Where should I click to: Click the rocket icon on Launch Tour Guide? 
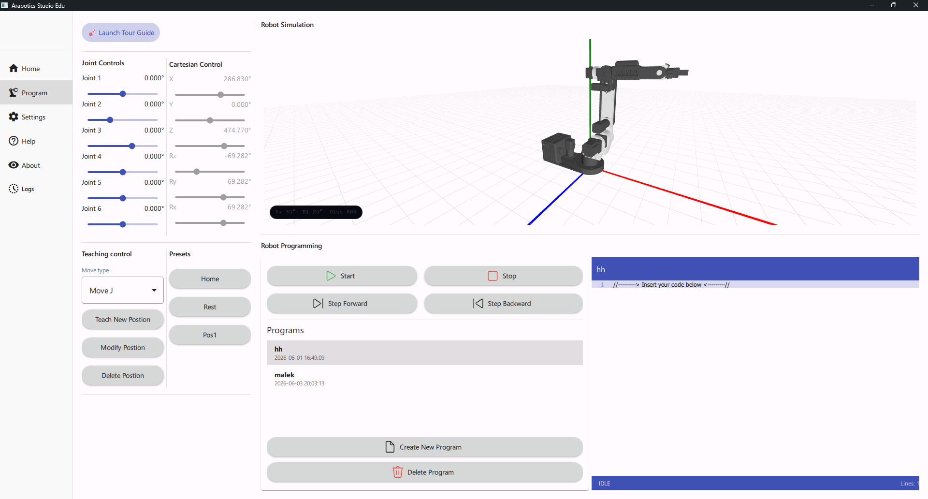[92, 33]
